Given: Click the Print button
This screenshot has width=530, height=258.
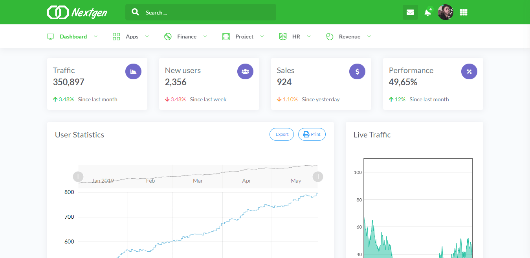Looking at the screenshot, I should (x=312, y=134).
